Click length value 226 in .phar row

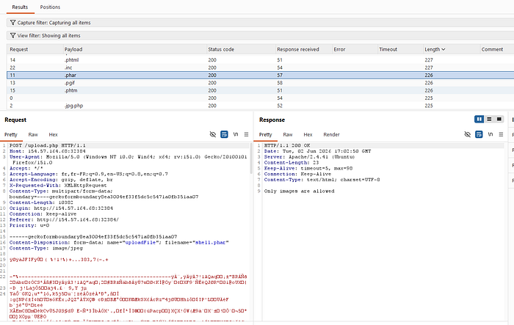pyautogui.click(x=429, y=75)
